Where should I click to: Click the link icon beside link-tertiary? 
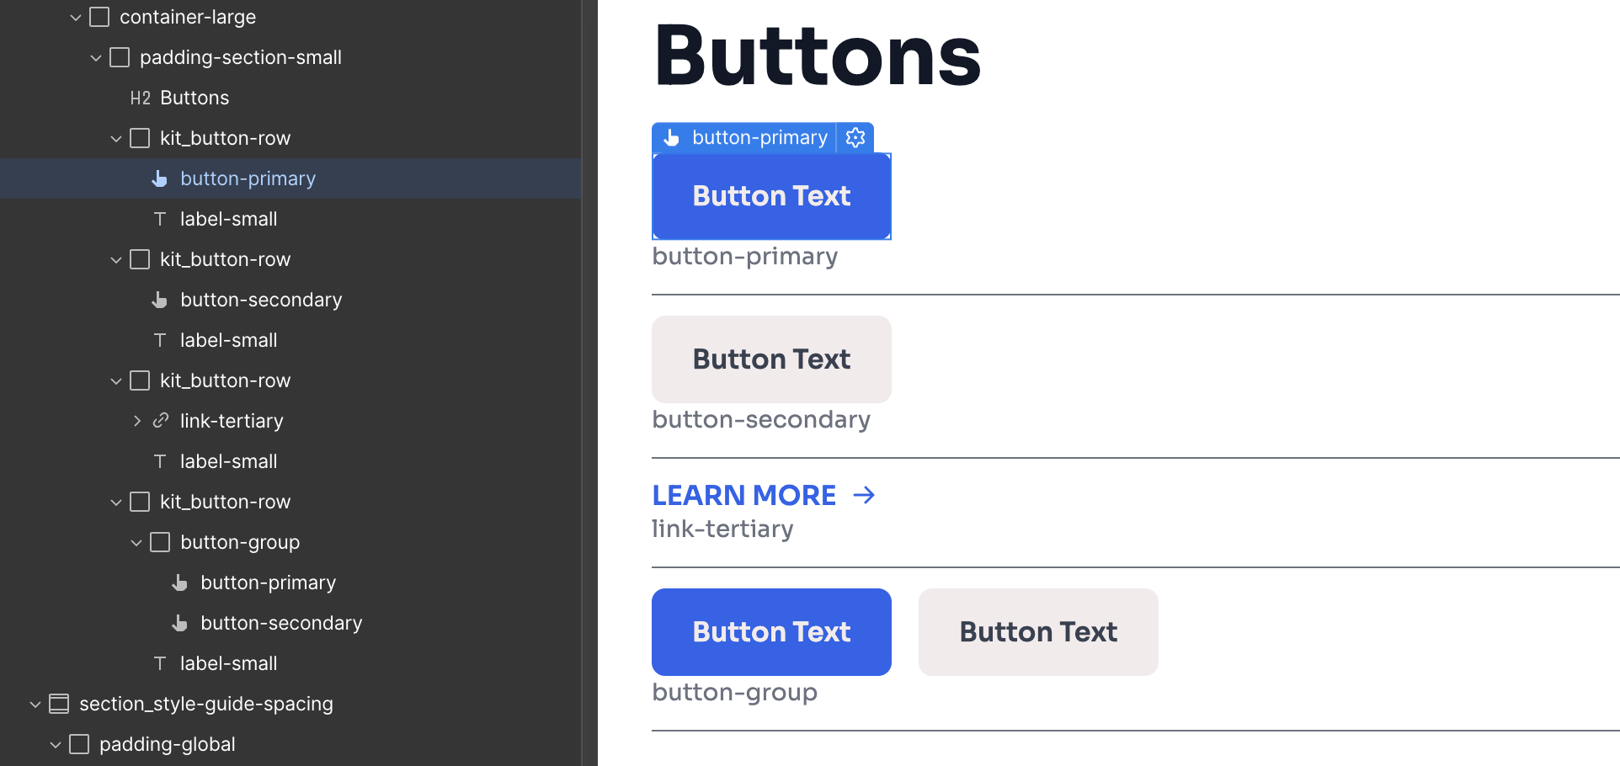click(x=160, y=420)
